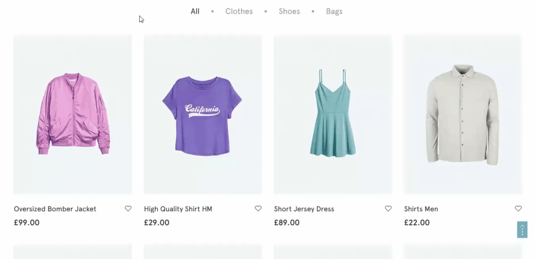Click the £99.00 price text
535x259 pixels.
tap(27, 223)
